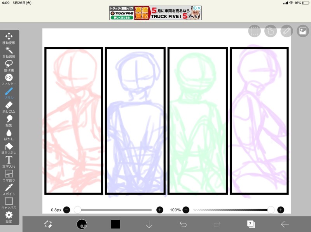Increase brush thickness with plus button

click(x=160, y=210)
